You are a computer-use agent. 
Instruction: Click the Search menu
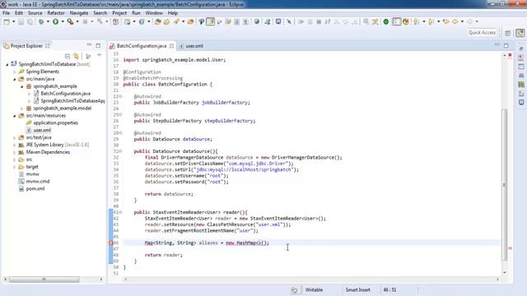100,13
